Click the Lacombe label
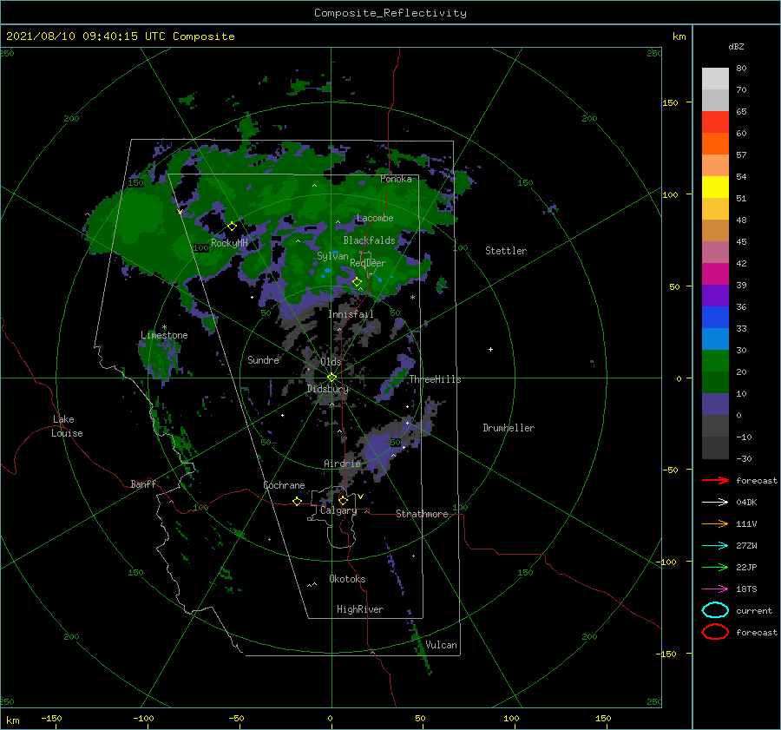Image resolution: width=781 pixels, height=730 pixels. click(x=375, y=218)
